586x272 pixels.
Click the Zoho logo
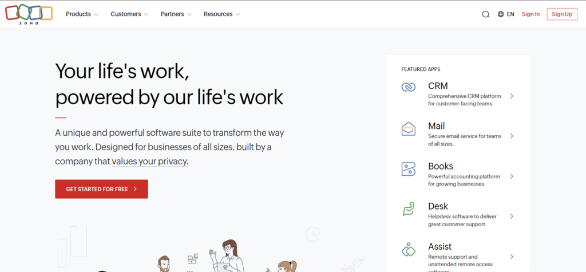click(29, 14)
